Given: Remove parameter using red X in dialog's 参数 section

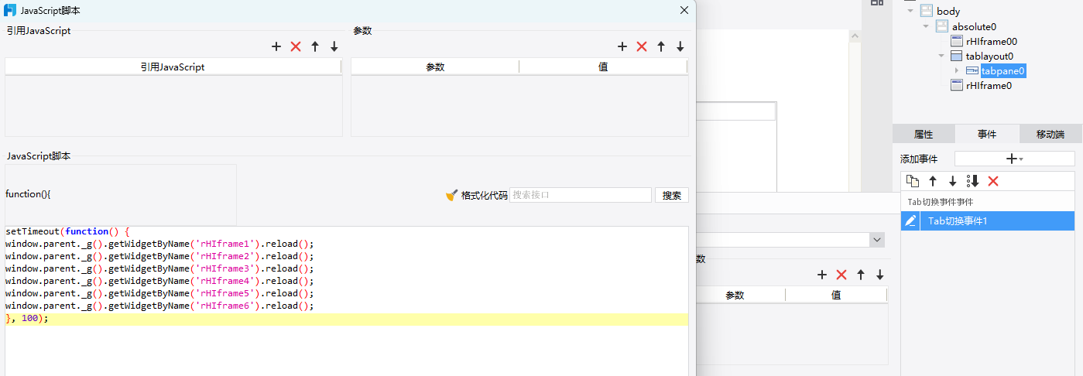Looking at the screenshot, I should (642, 46).
